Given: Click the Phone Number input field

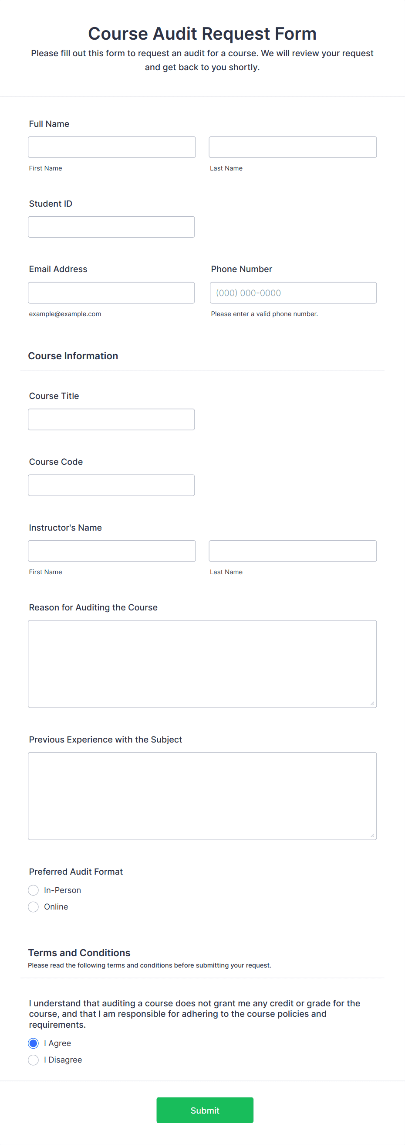Looking at the screenshot, I should [293, 293].
